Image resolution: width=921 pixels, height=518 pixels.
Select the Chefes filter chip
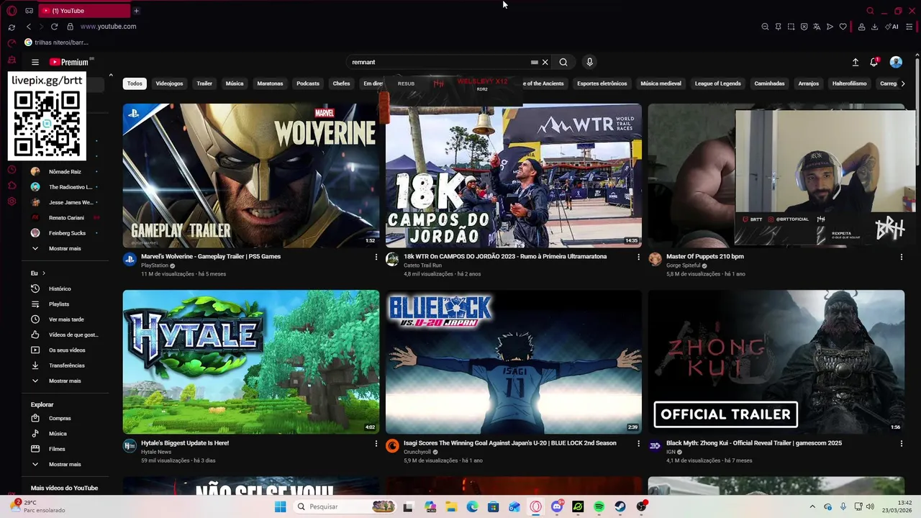[341, 83]
